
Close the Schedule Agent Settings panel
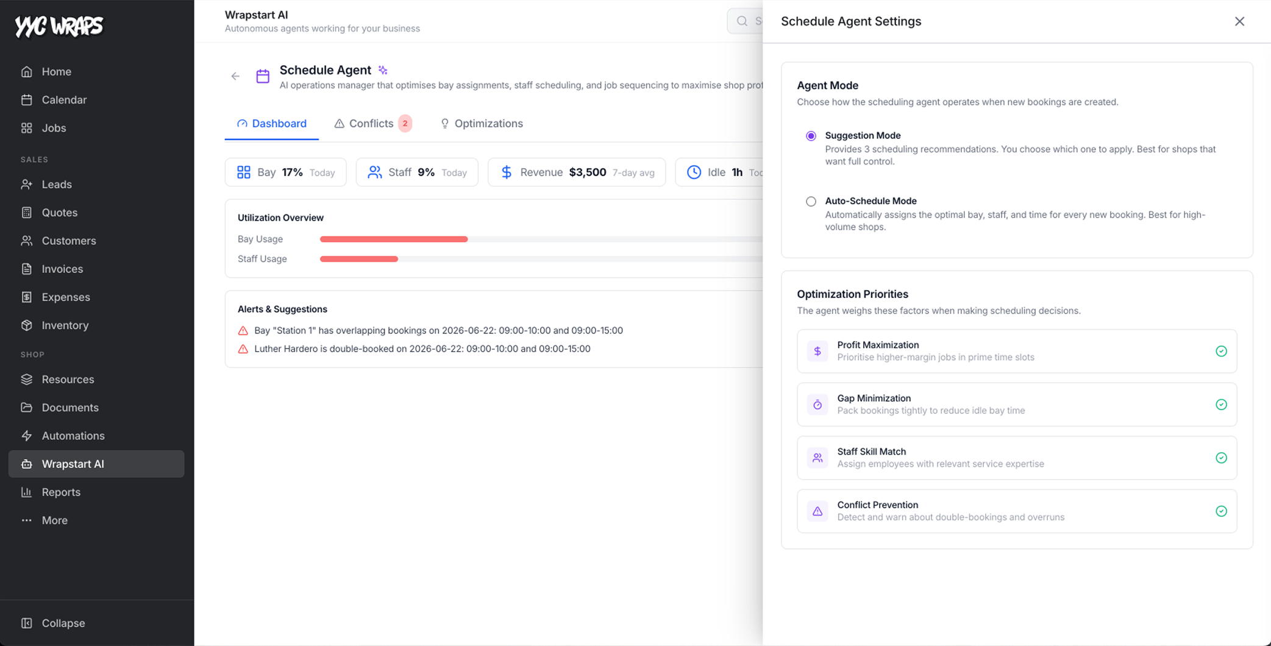[1239, 21]
